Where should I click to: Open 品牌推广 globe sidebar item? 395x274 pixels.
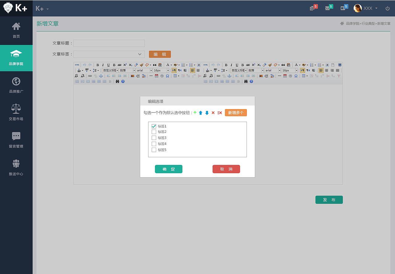[16, 85]
